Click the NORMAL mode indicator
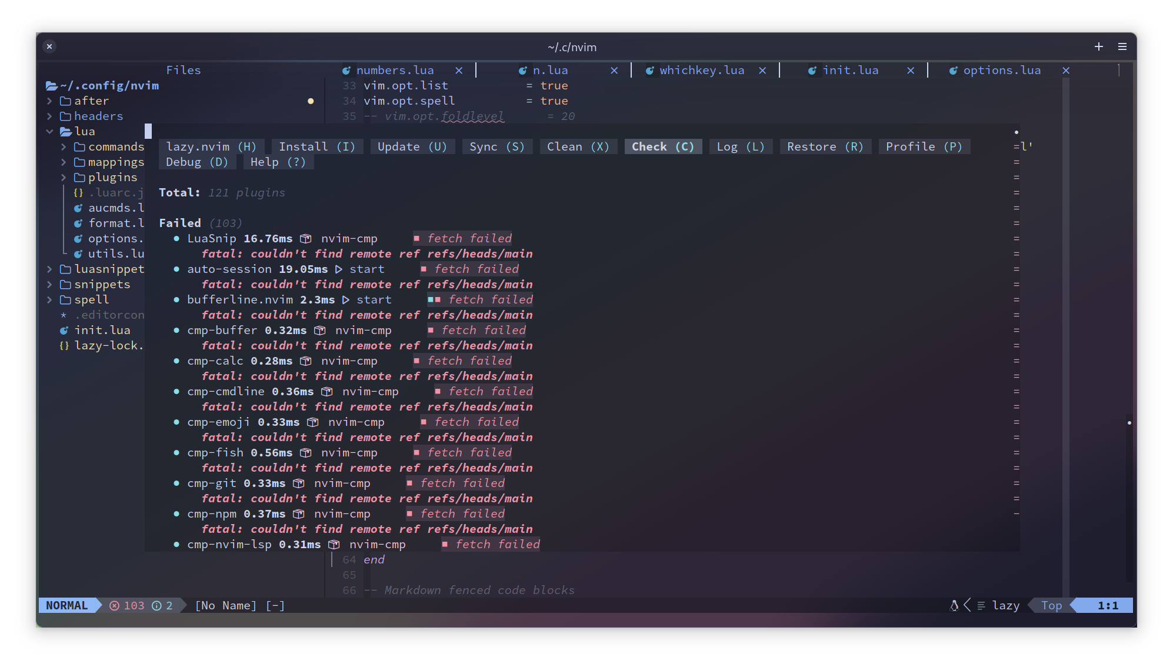Image resolution: width=1173 pixels, height=667 pixels. [x=67, y=606]
